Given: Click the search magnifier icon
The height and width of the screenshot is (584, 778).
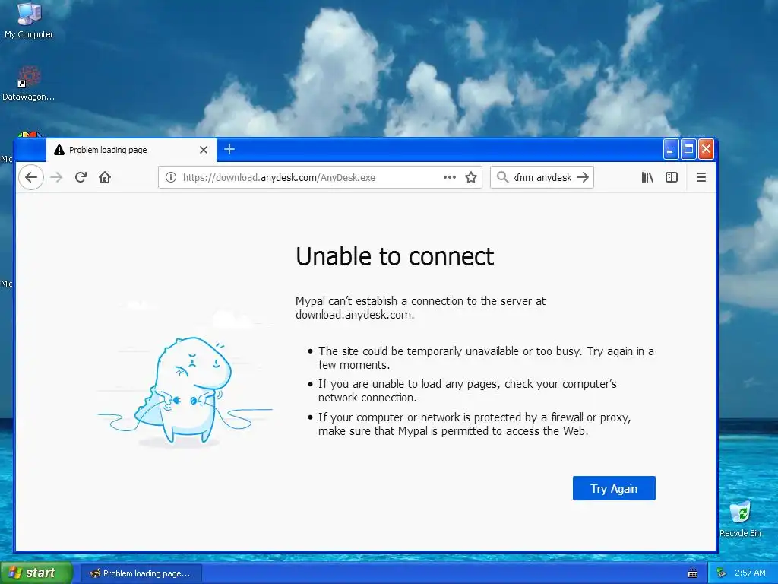Looking at the screenshot, I should (x=502, y=177).
